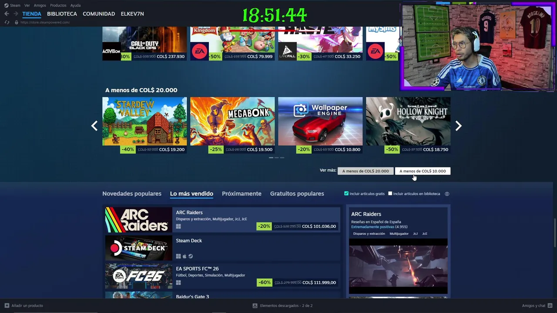557x313 pixels.
Task: Click the EA logo on the MySims card
Action: point(375,51)
